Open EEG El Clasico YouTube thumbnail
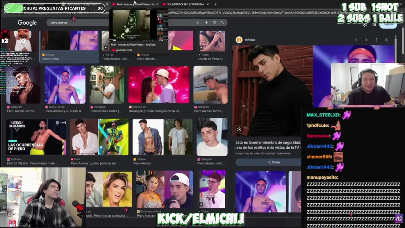405x228 pixels. click(36, 137)
